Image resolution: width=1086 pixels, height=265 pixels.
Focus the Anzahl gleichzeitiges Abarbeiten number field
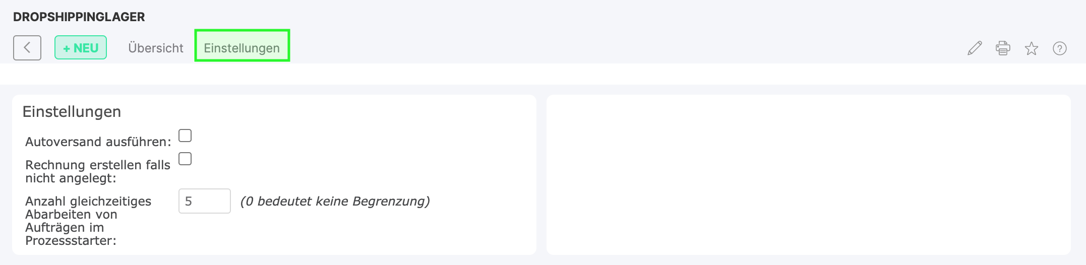[205, 201]
